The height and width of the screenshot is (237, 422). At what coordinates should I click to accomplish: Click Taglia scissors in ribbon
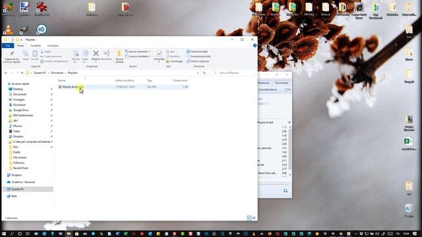tap(45, 51)
